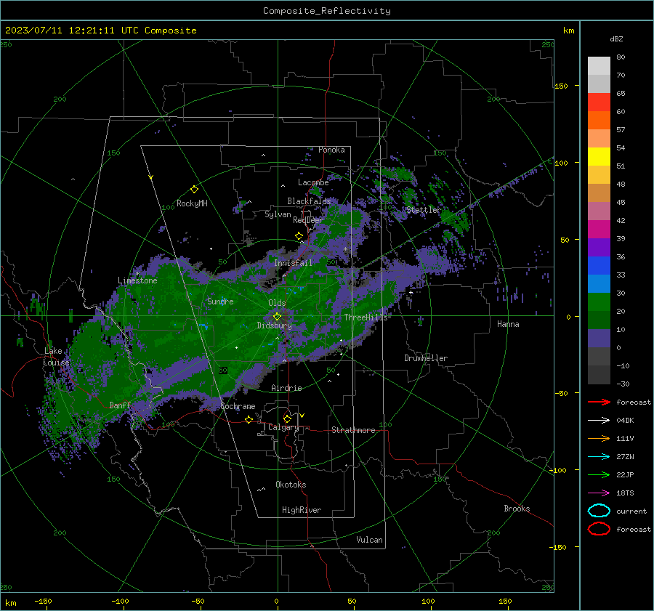Screen dimensions: 654x611
Task: Select the yellow 54–51 dBZ color swatch
Action: click(599, 156)
